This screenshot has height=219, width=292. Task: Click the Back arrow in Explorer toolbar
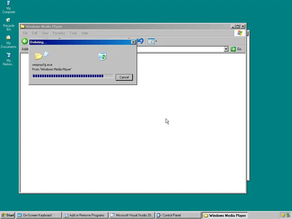[x=25, y=41]
